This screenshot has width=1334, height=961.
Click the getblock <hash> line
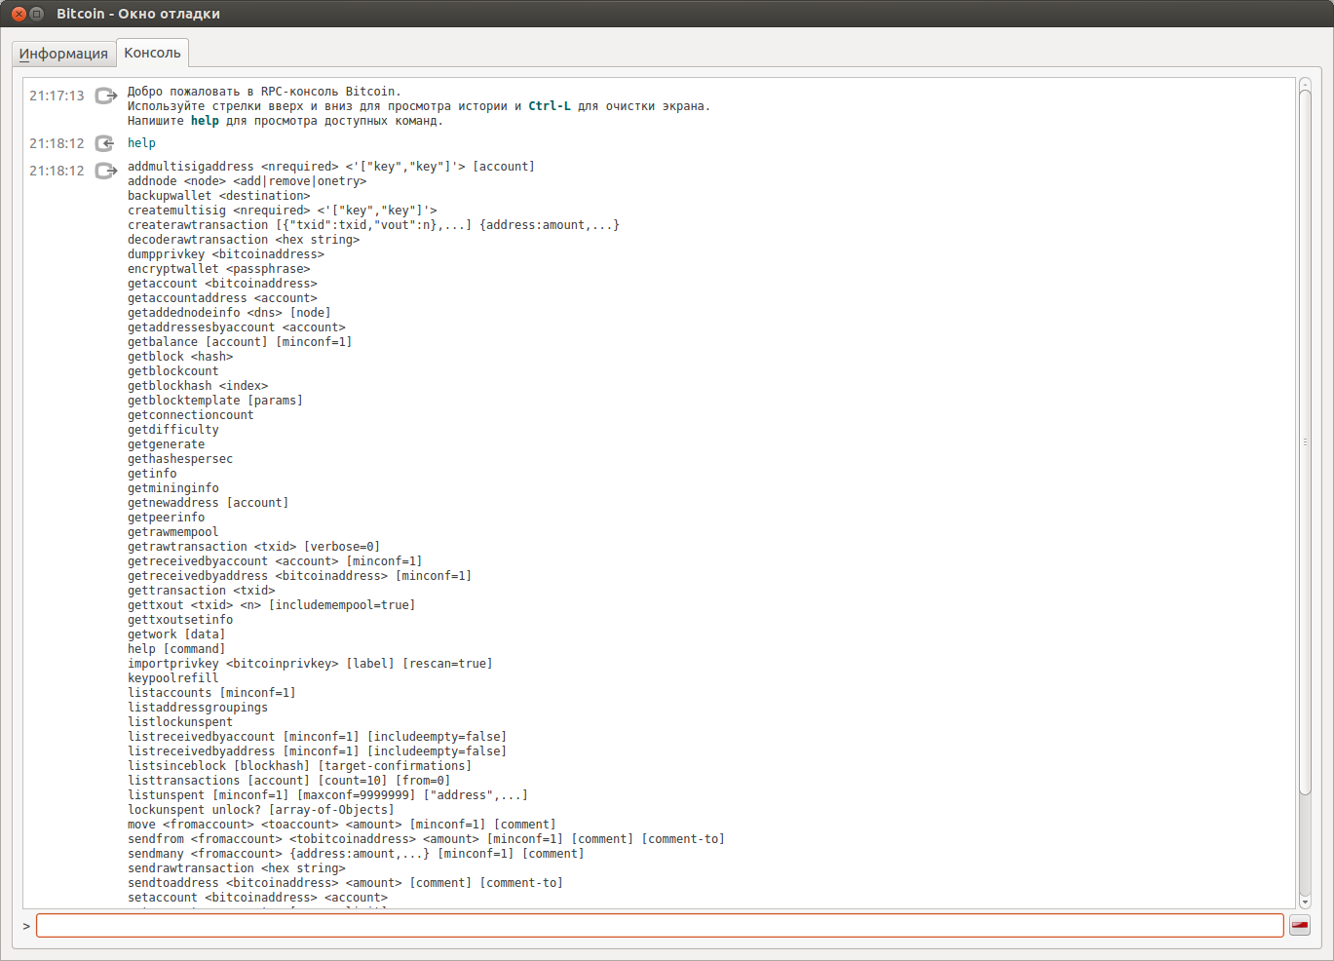[x=180, y=357]
